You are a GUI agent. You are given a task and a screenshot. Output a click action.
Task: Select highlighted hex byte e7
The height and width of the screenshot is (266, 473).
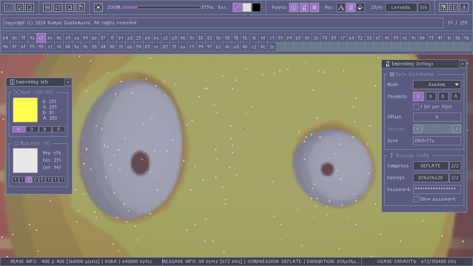click(41, 38)
